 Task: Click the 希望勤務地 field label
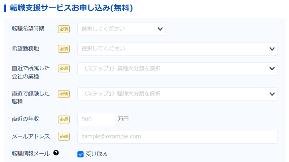pyautogui.click(x=25, y=49)
